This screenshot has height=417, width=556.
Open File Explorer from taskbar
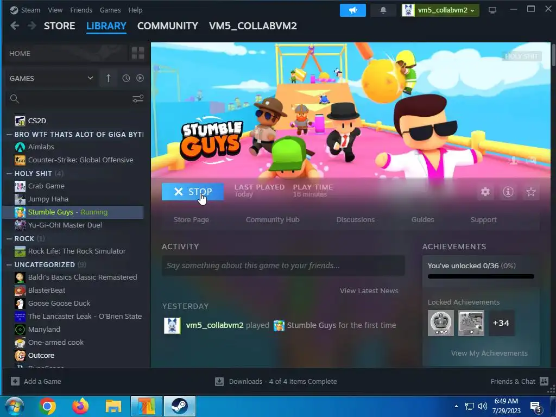(113, 406)
